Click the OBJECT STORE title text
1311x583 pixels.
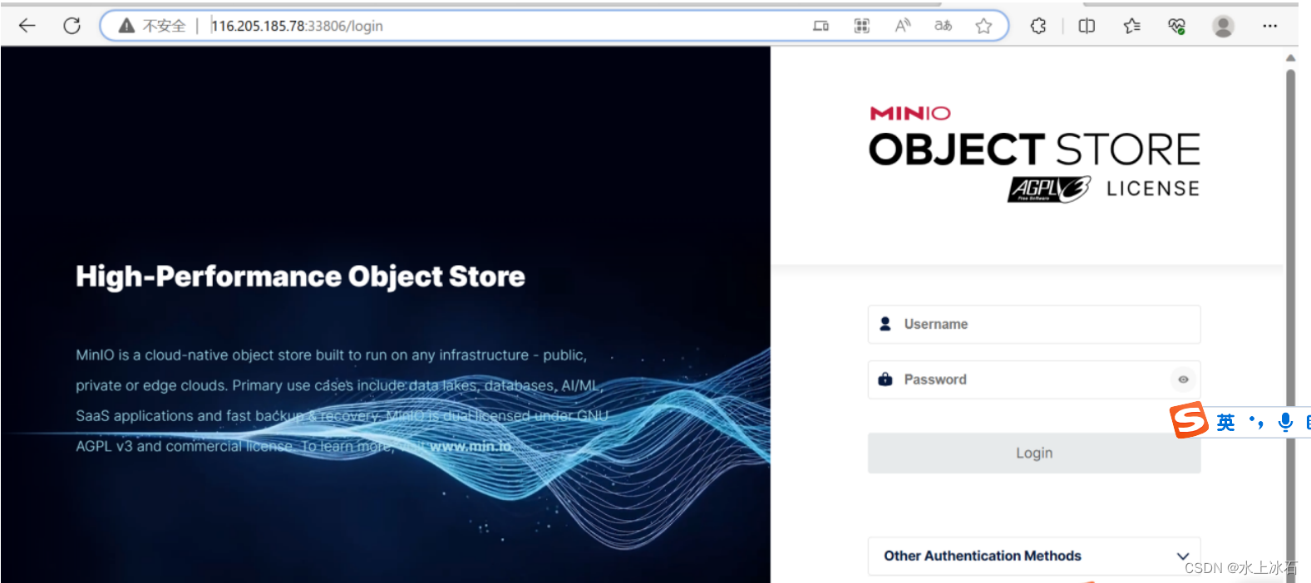coord(1034,149)
